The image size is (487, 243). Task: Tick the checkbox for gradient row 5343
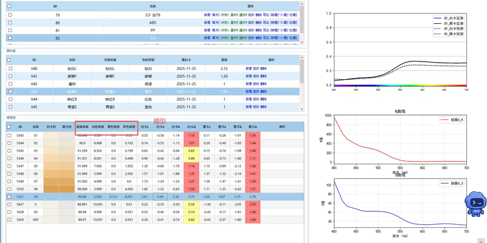9,135
